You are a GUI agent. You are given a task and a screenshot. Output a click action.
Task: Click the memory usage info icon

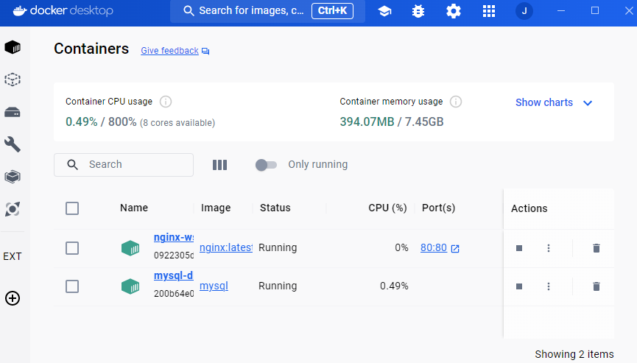pyautogui.click(x=456, y=102)
